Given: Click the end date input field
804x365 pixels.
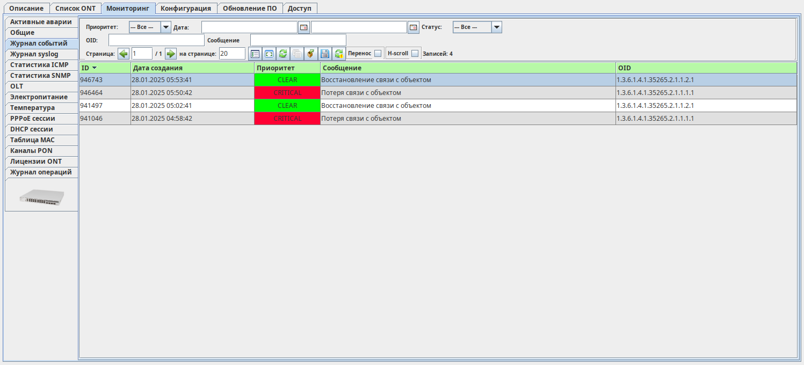Looking at the screenshot, I should click(359, 27).
